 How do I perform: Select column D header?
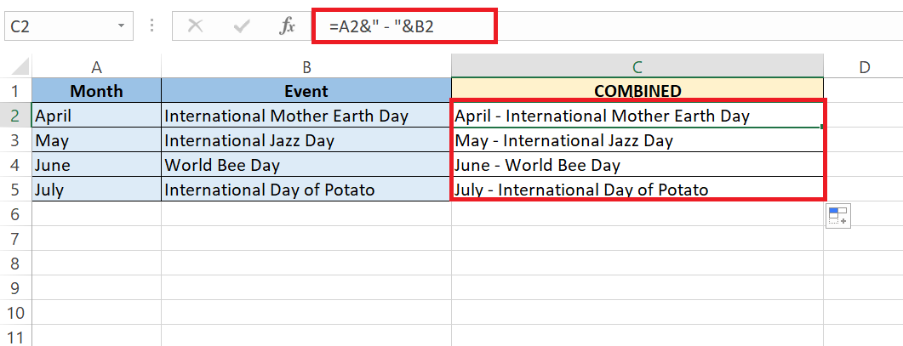coord(864,67)
